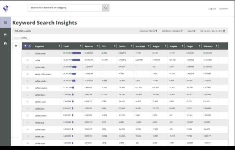Click the keurig coffee maker keyword text
Viewport: 235px width, 150px height.
(x=43, y=74)
